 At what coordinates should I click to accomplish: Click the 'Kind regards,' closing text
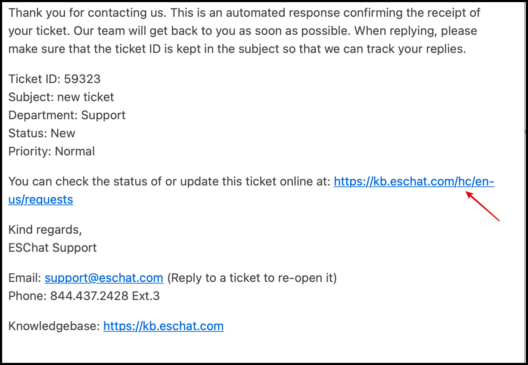[45, 229]
